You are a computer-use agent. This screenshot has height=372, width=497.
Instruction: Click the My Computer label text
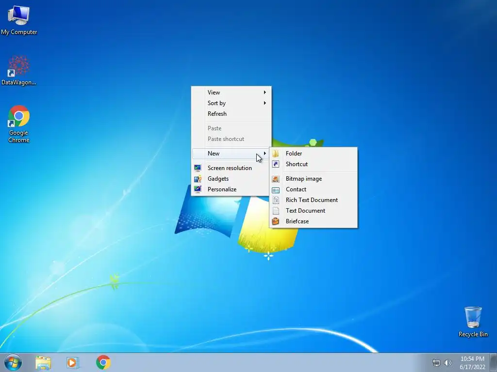(19, 32)
